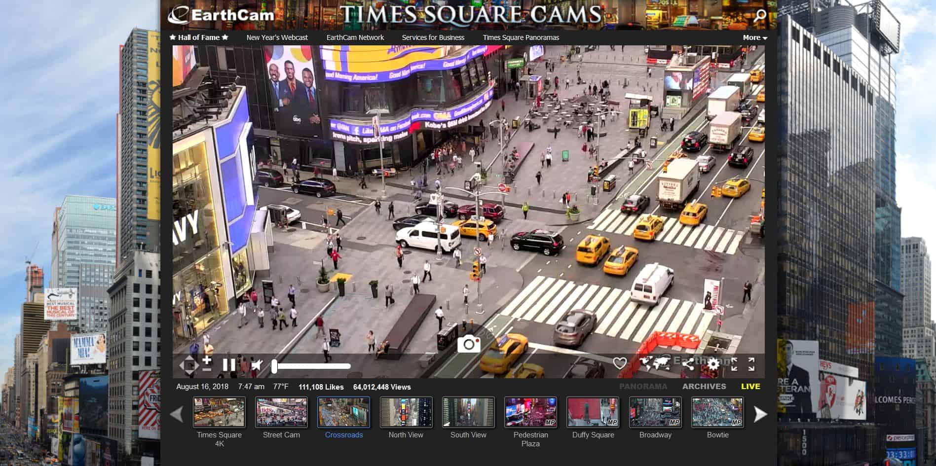Click the New Year's Webcast link
The image size is (936, 466).
[x=277, y=37]
